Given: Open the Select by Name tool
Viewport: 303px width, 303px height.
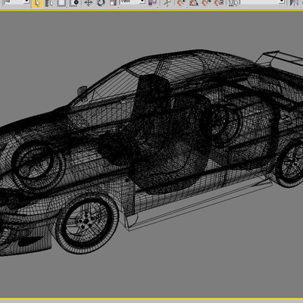Looking at the screenshot, I should tap(49, 3).
